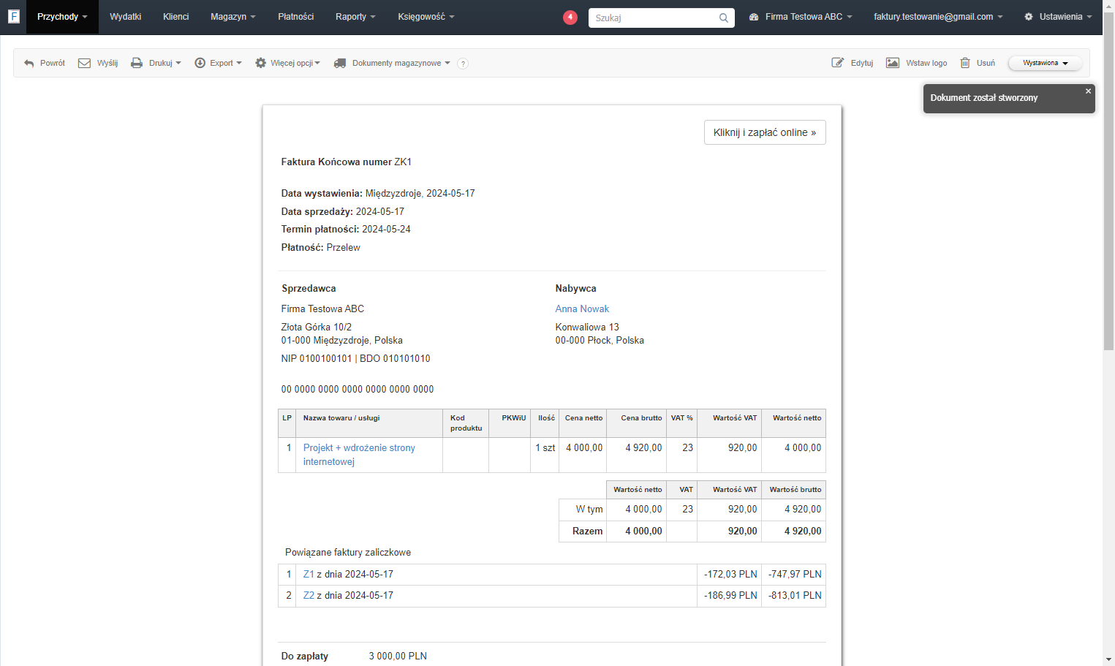The image size is (1115, 666).
Task: Click the Usuń trash icon
Action: click(x=965, y=63)
